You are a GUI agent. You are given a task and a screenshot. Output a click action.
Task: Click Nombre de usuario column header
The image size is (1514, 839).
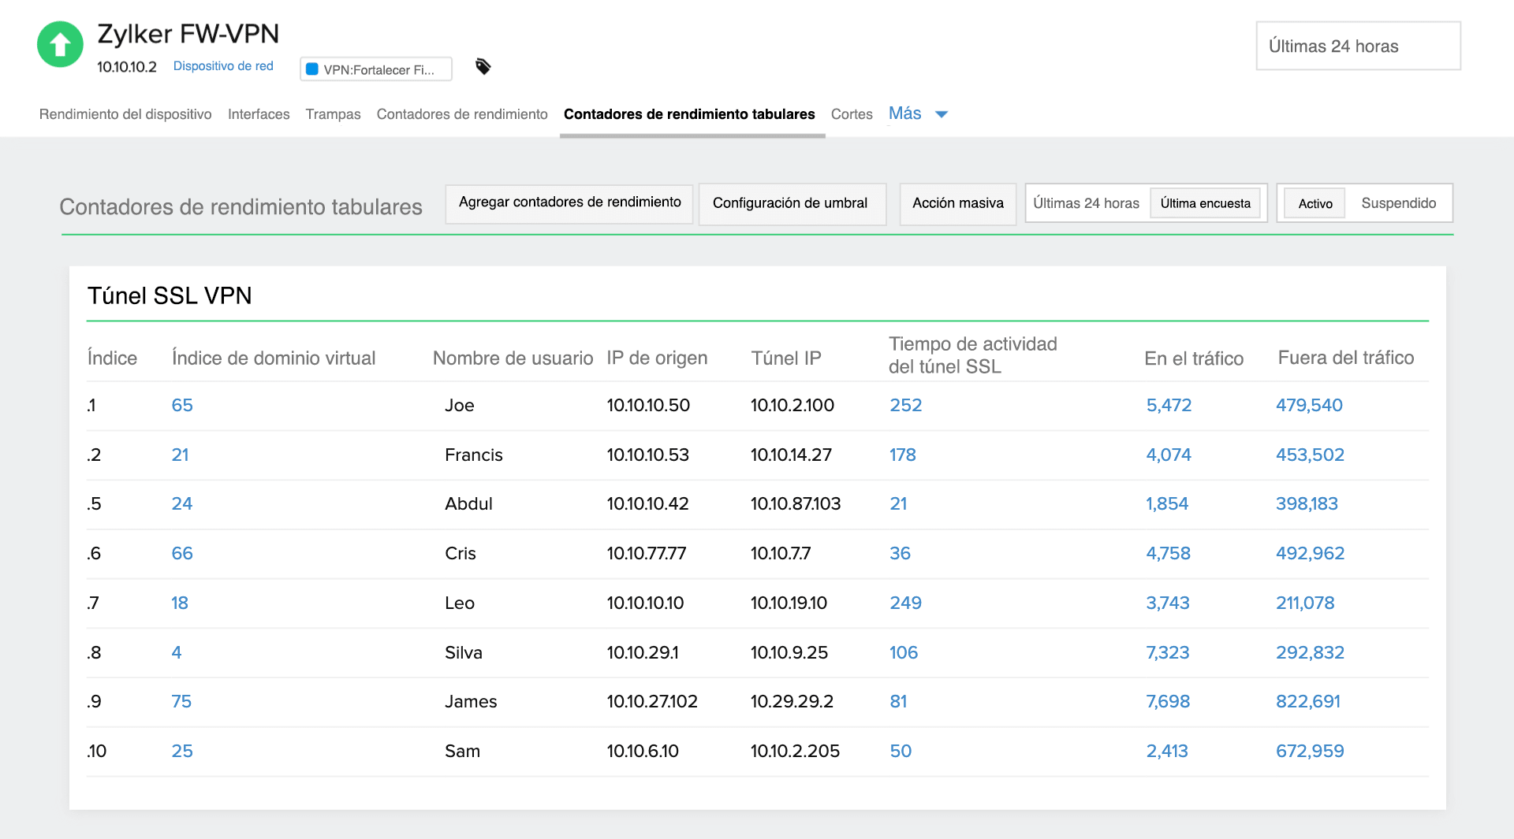click(x=513, y=358)
